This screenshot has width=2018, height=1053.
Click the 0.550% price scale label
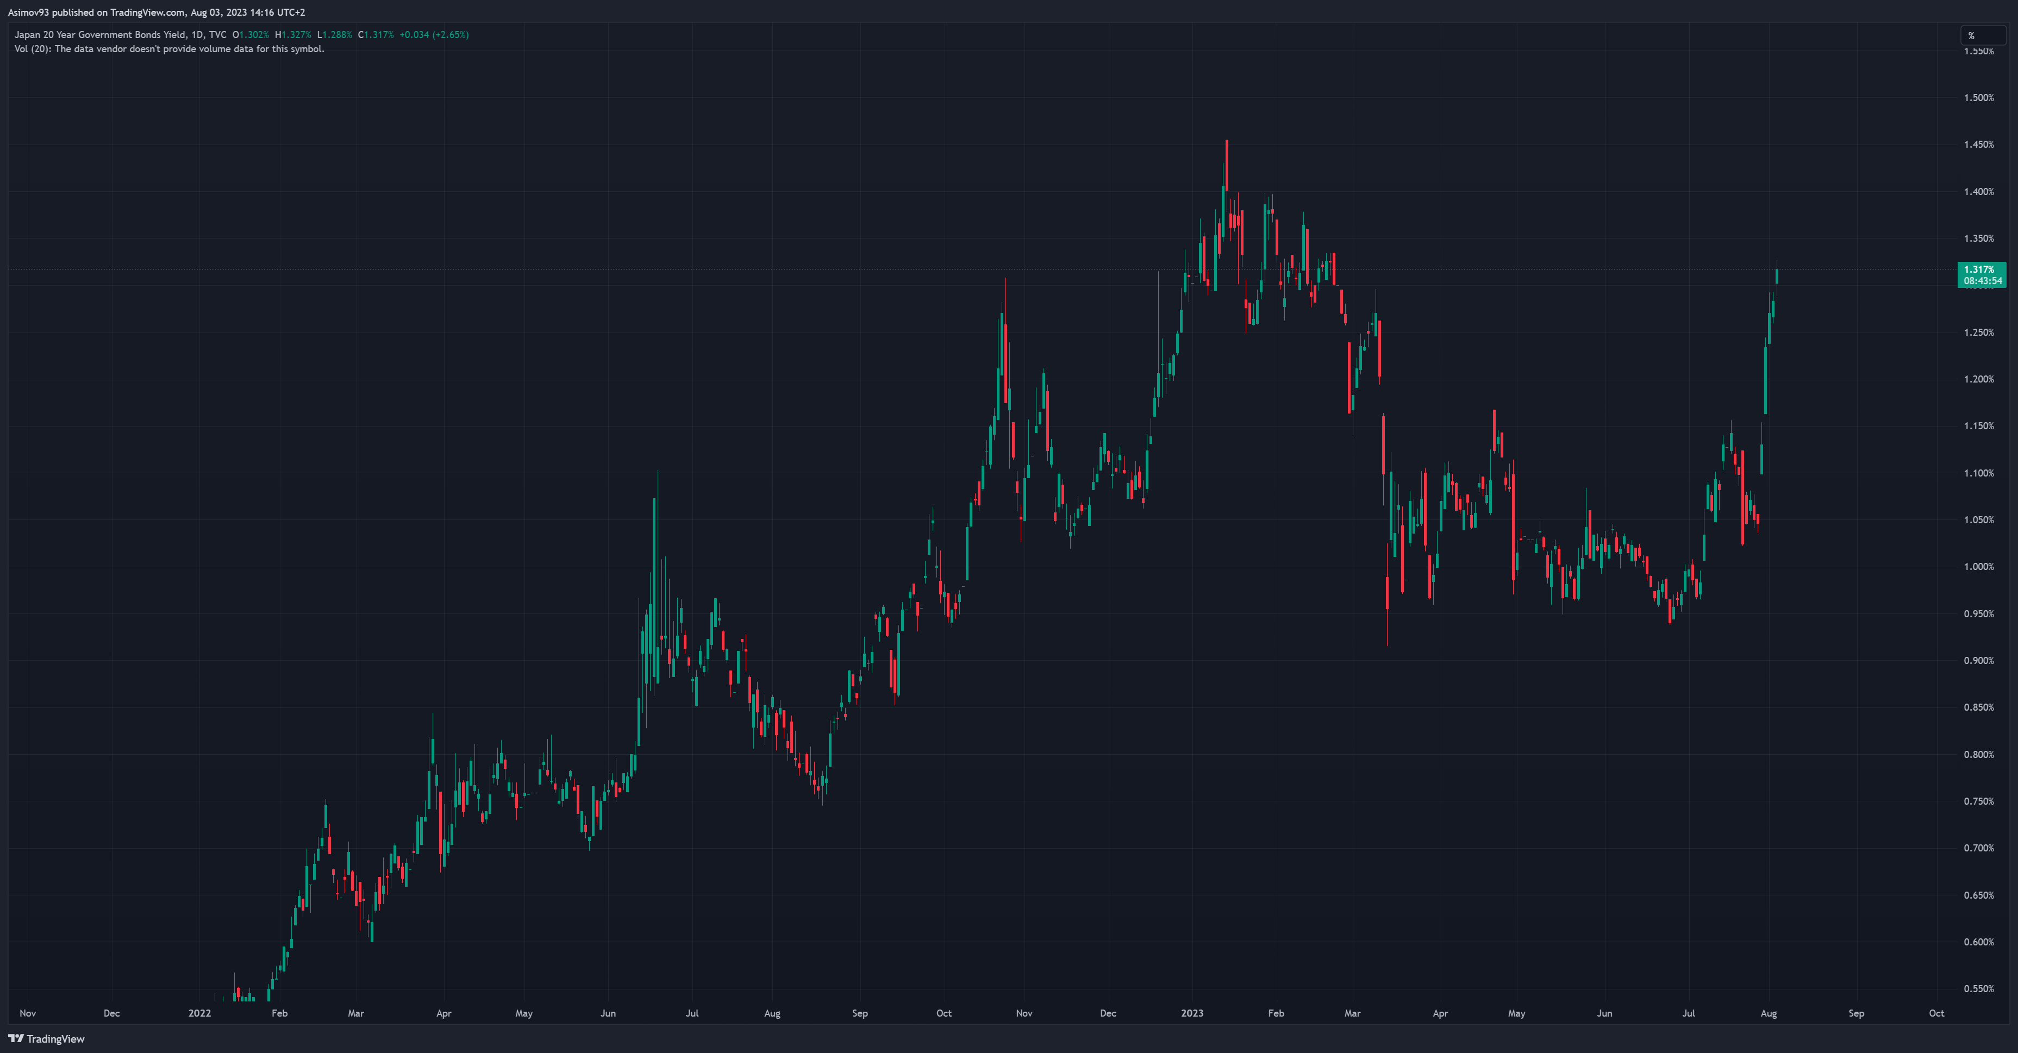1978,989
